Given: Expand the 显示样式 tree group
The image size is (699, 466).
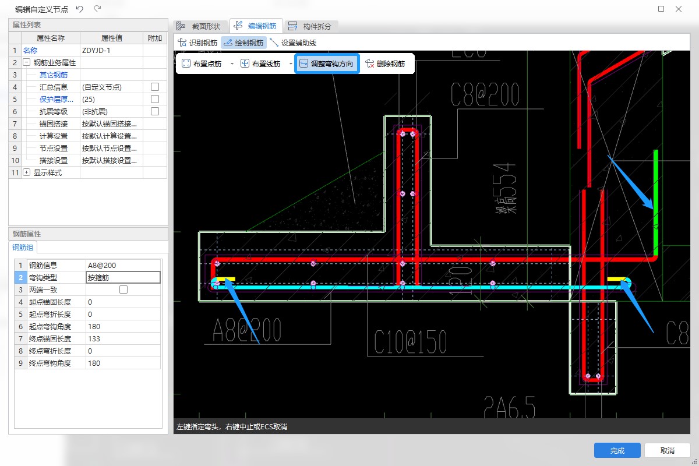Looking at the screenshot, I should [x=26, y=172].
